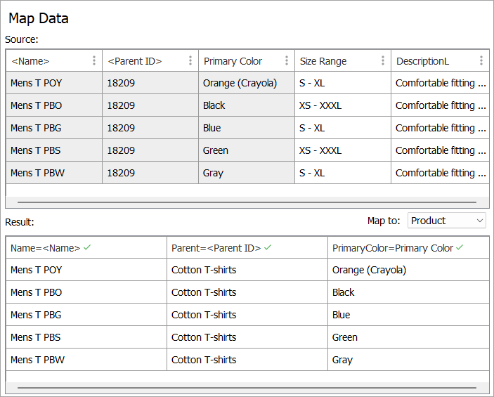This screenshot has width=494, height=397.
Task: Open the <Parent ID> column kebab menu
Action: pos(190,61)
